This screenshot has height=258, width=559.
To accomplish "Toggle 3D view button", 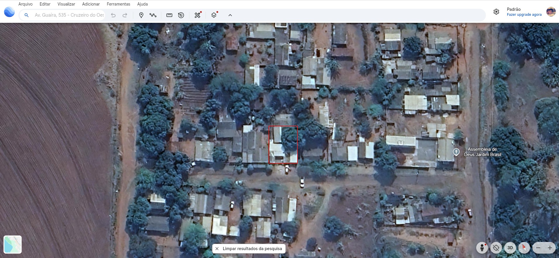I will coord(510,248).
